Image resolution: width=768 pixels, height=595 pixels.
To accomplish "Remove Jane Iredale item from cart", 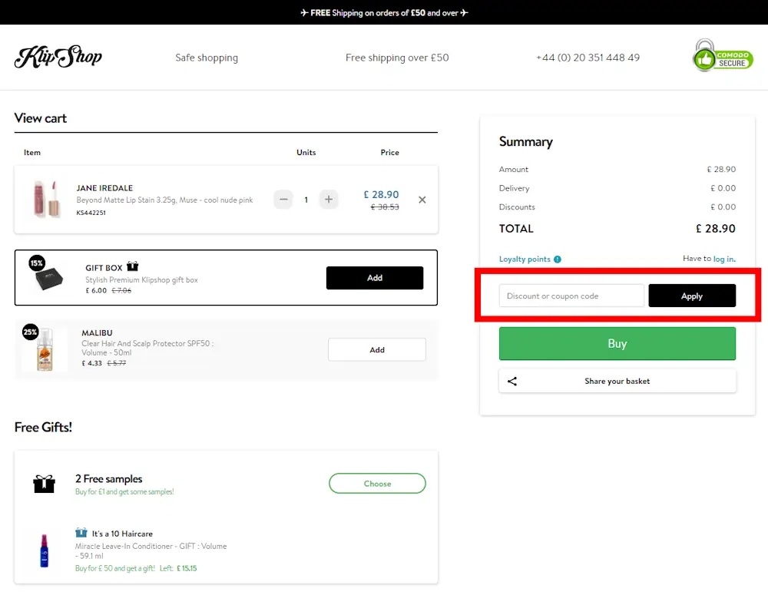I will [x=422, y=200].
